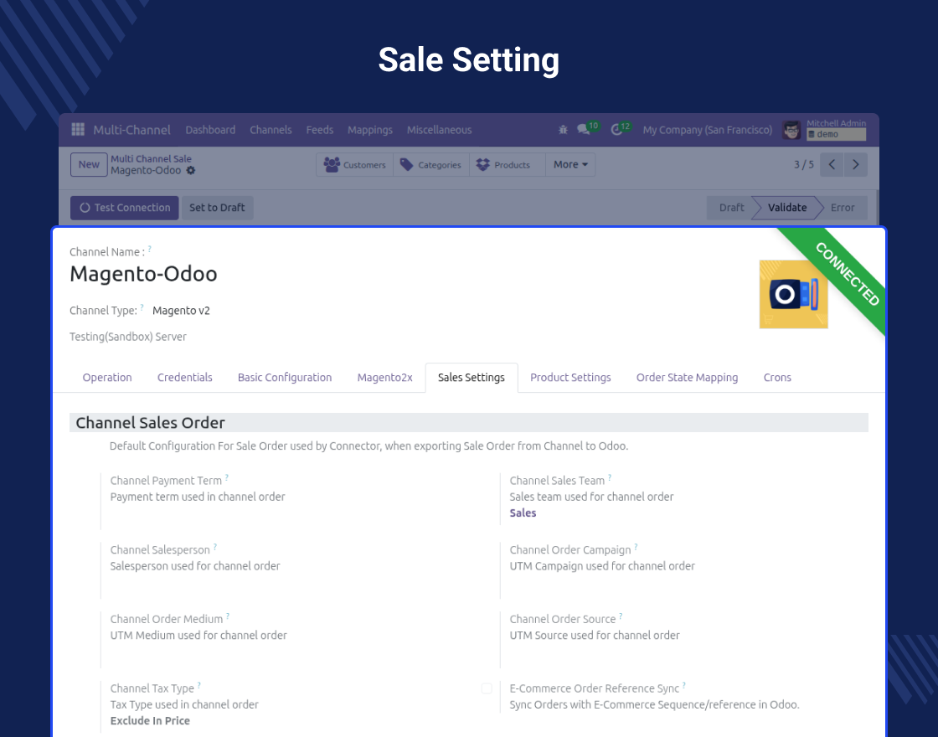
Task: Go to the previous record arrow
Action: point(832,165)
